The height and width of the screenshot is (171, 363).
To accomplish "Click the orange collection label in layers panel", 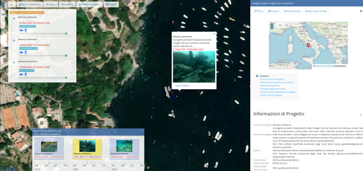I will pyautogui.click(x=27, y=13).
